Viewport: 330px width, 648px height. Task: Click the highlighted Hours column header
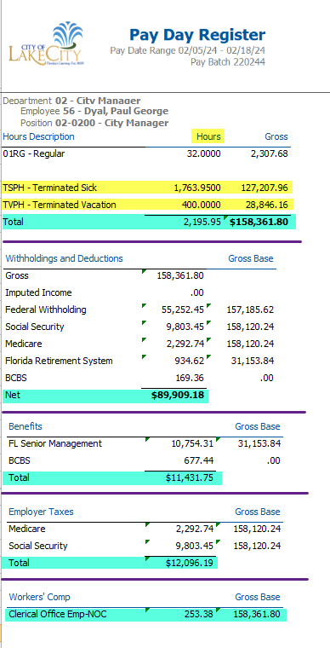tap(208, 136)
